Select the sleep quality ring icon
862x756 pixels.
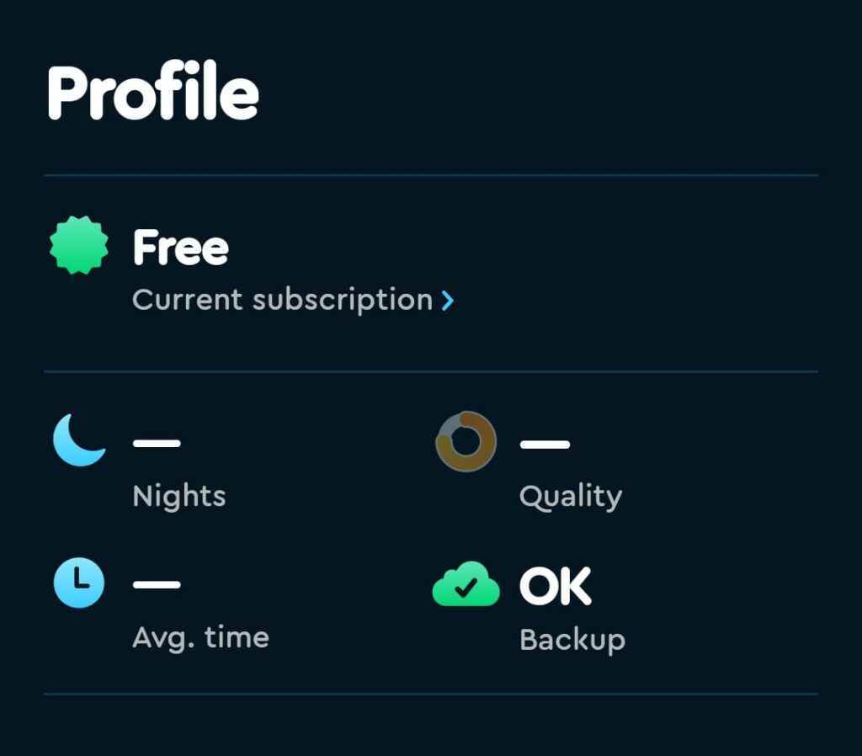466,441
